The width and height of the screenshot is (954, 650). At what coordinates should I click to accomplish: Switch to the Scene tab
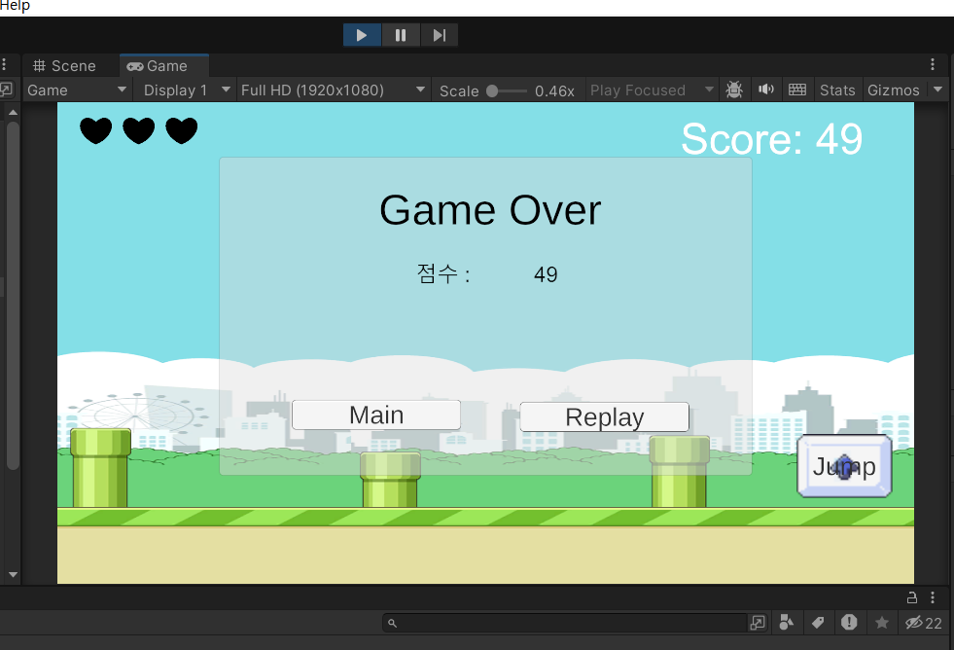[64, 66]
